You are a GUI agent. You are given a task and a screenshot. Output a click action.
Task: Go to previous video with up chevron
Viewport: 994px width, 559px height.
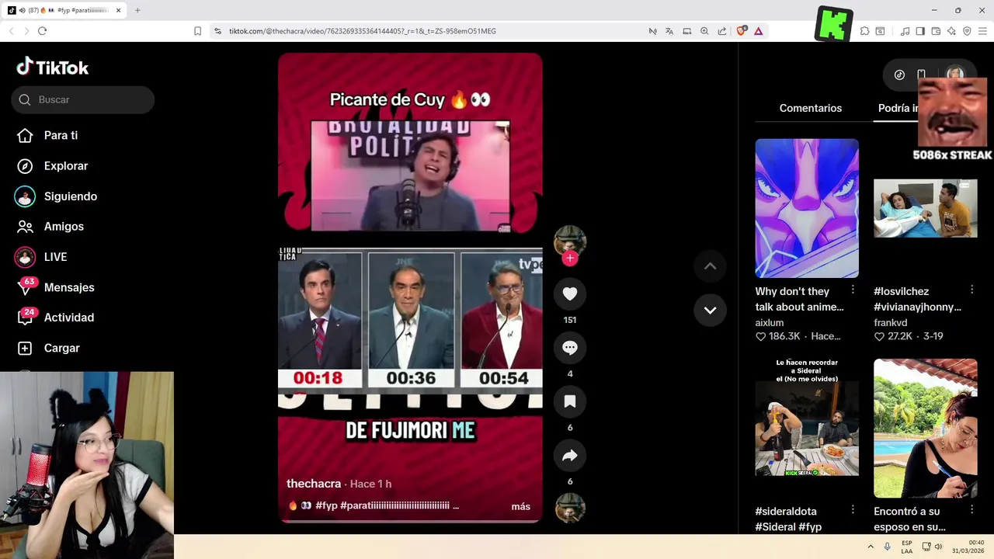(x=710, y=266)
